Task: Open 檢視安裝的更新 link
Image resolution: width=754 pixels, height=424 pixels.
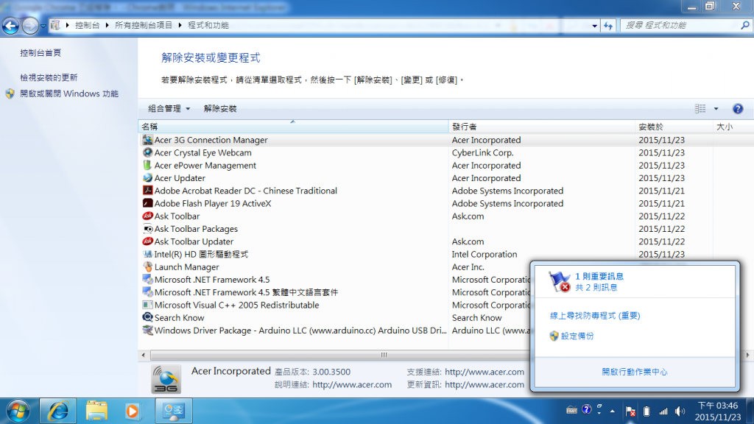Action: click(x=49, y=77)
